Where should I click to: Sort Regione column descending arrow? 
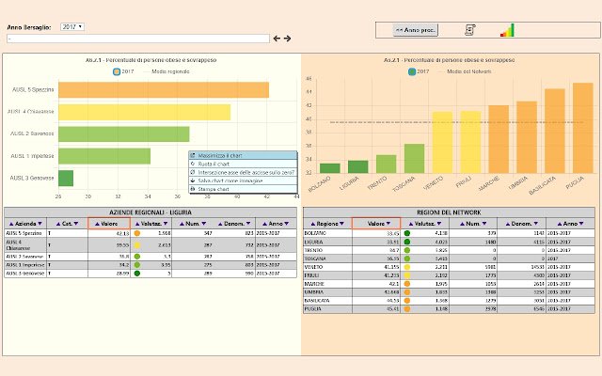click(341, 224)
